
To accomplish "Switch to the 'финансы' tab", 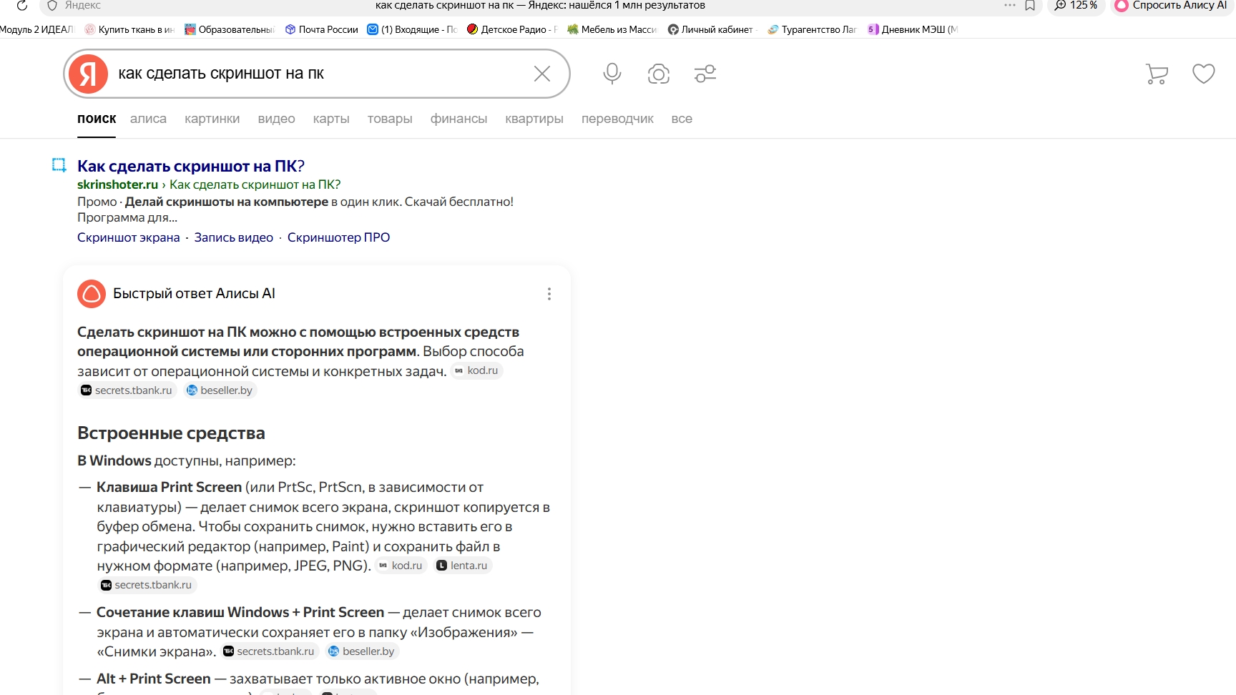I will coord(458,119).
